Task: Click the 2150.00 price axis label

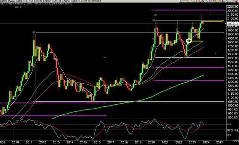Action: tap(233, 14)
